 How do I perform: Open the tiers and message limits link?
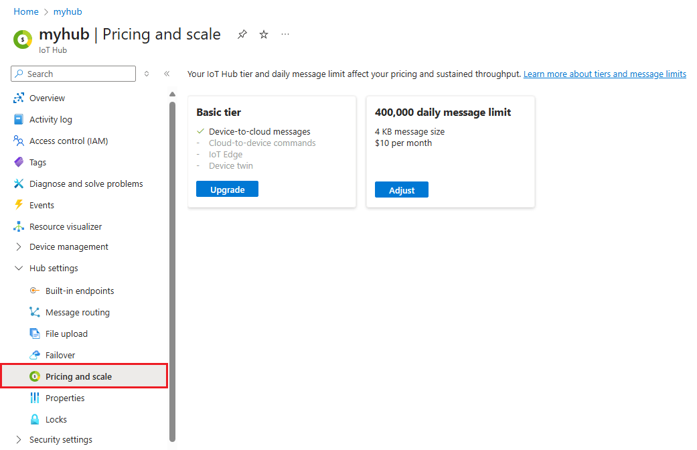tap(604, 74)
